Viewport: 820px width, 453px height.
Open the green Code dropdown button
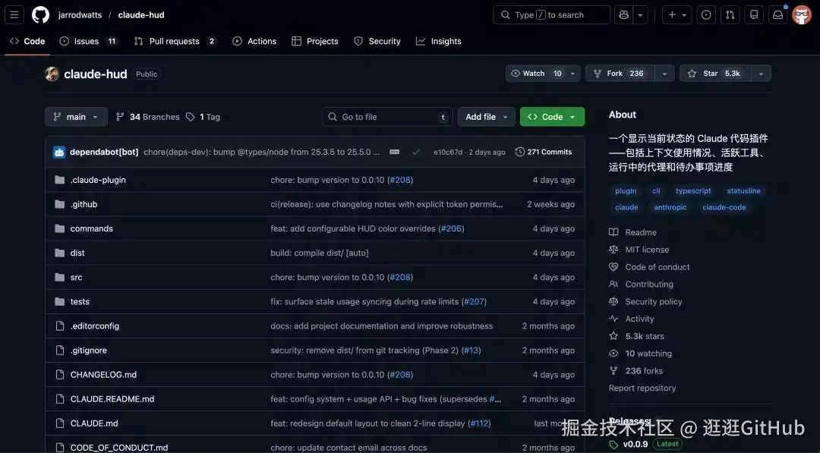(x=552, y=117)
